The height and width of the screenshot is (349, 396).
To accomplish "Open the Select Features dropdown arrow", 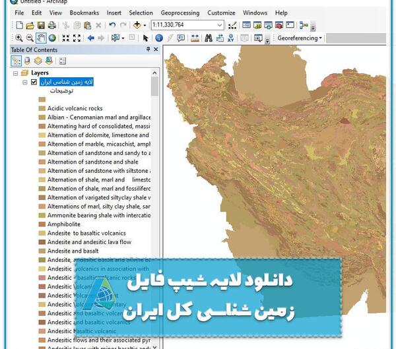I will pyautogui.click(x=123, y=38).
